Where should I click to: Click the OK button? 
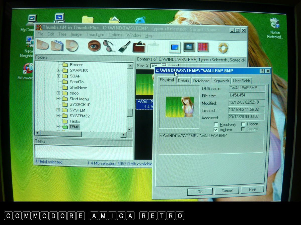200,191
